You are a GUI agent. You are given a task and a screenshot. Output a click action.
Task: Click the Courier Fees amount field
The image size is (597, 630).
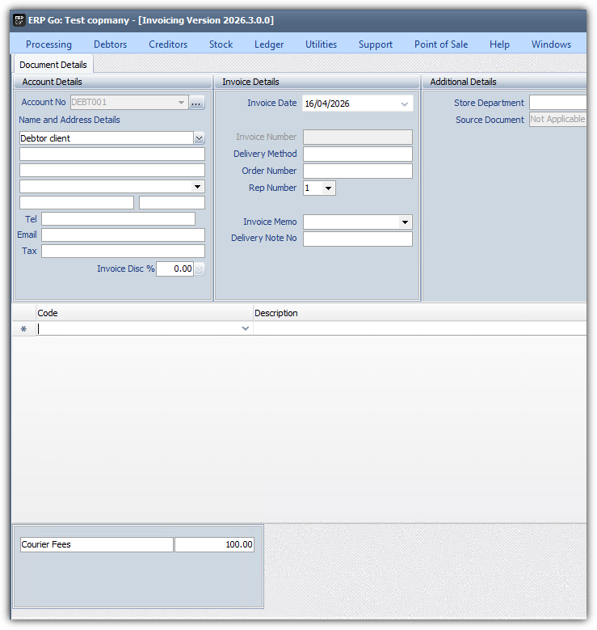coord(214,545)
